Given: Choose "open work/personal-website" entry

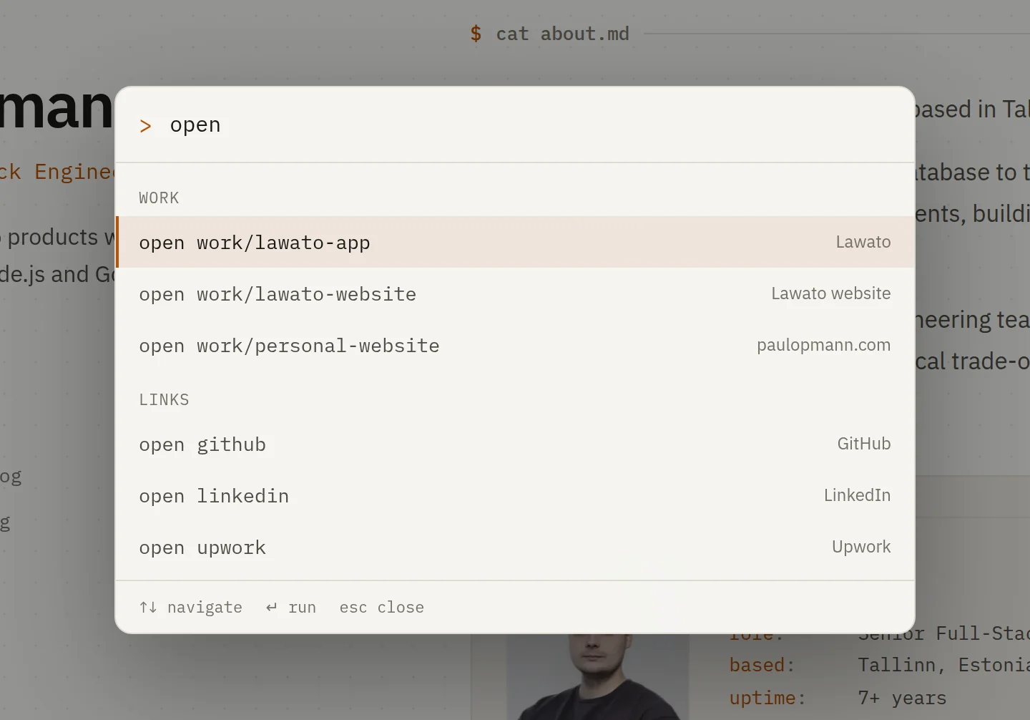Looking at the screenshot, I should 515,345.
